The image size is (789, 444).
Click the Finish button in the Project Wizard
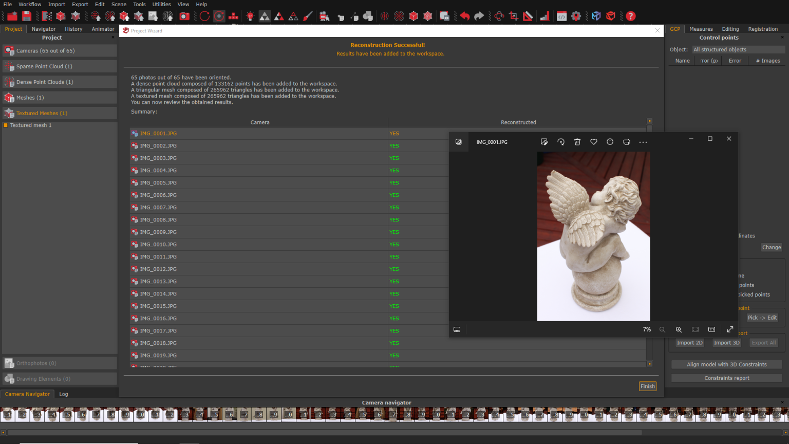point(647,386)
